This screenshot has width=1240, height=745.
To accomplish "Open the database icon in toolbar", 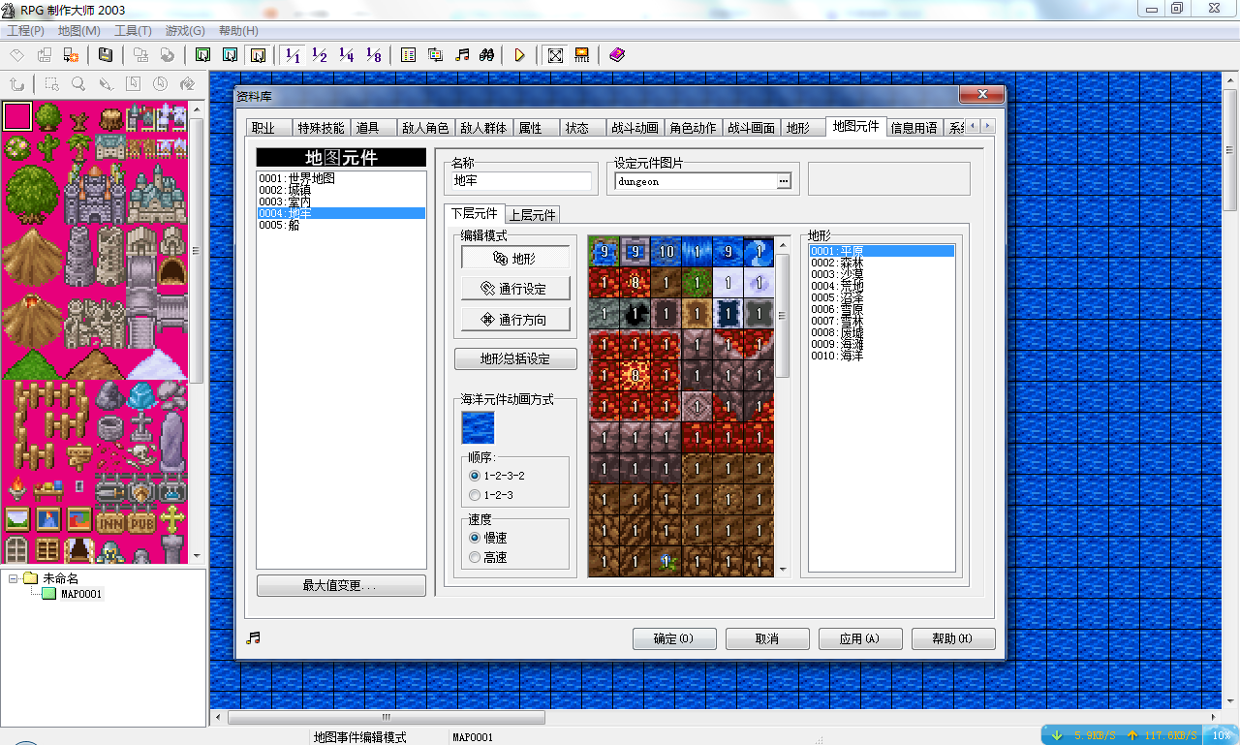I will 409,54.
